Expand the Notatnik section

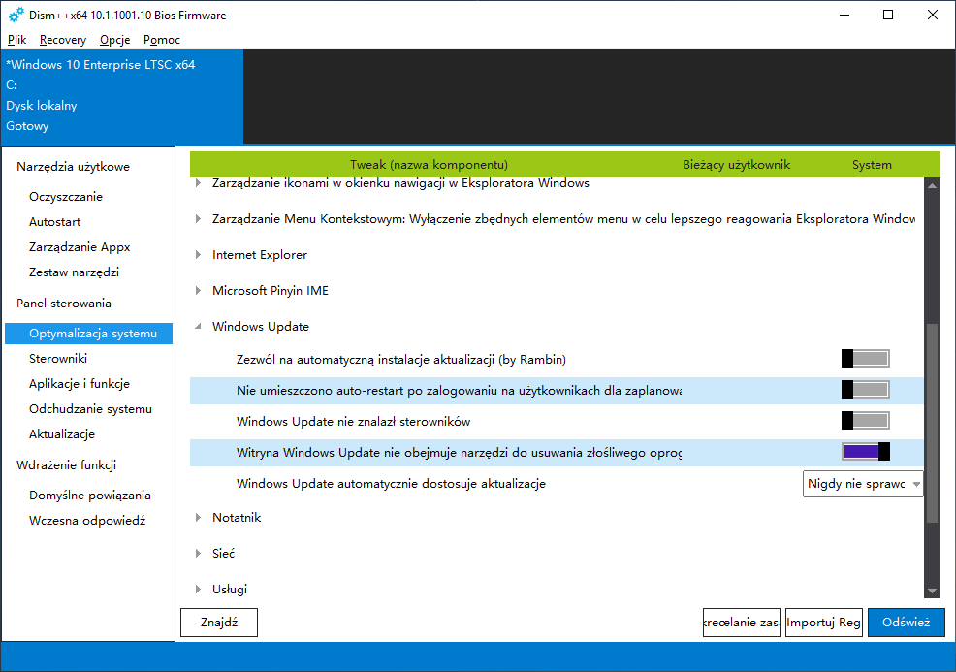[x=200, y=518]
